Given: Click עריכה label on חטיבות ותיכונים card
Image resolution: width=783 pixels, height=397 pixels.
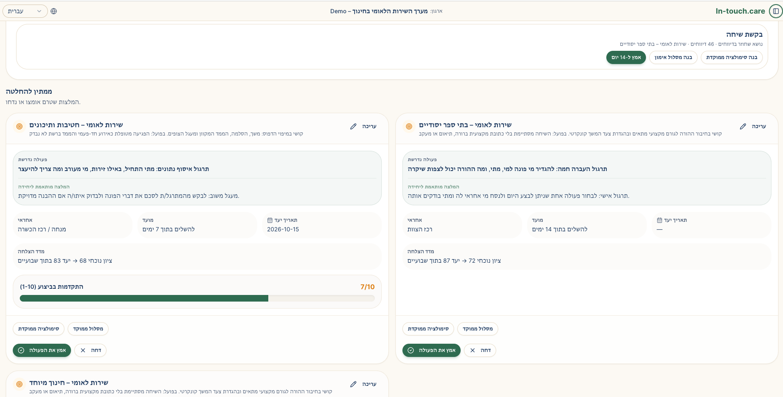Looking at the screenshot, I should tap(369, 126).
